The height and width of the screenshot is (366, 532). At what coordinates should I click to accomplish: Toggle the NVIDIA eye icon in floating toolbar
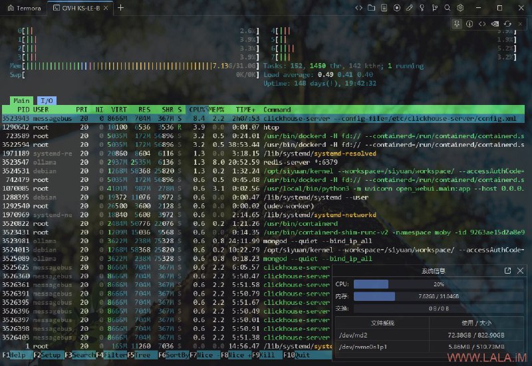pyautogui.click(x=495, y=24)
